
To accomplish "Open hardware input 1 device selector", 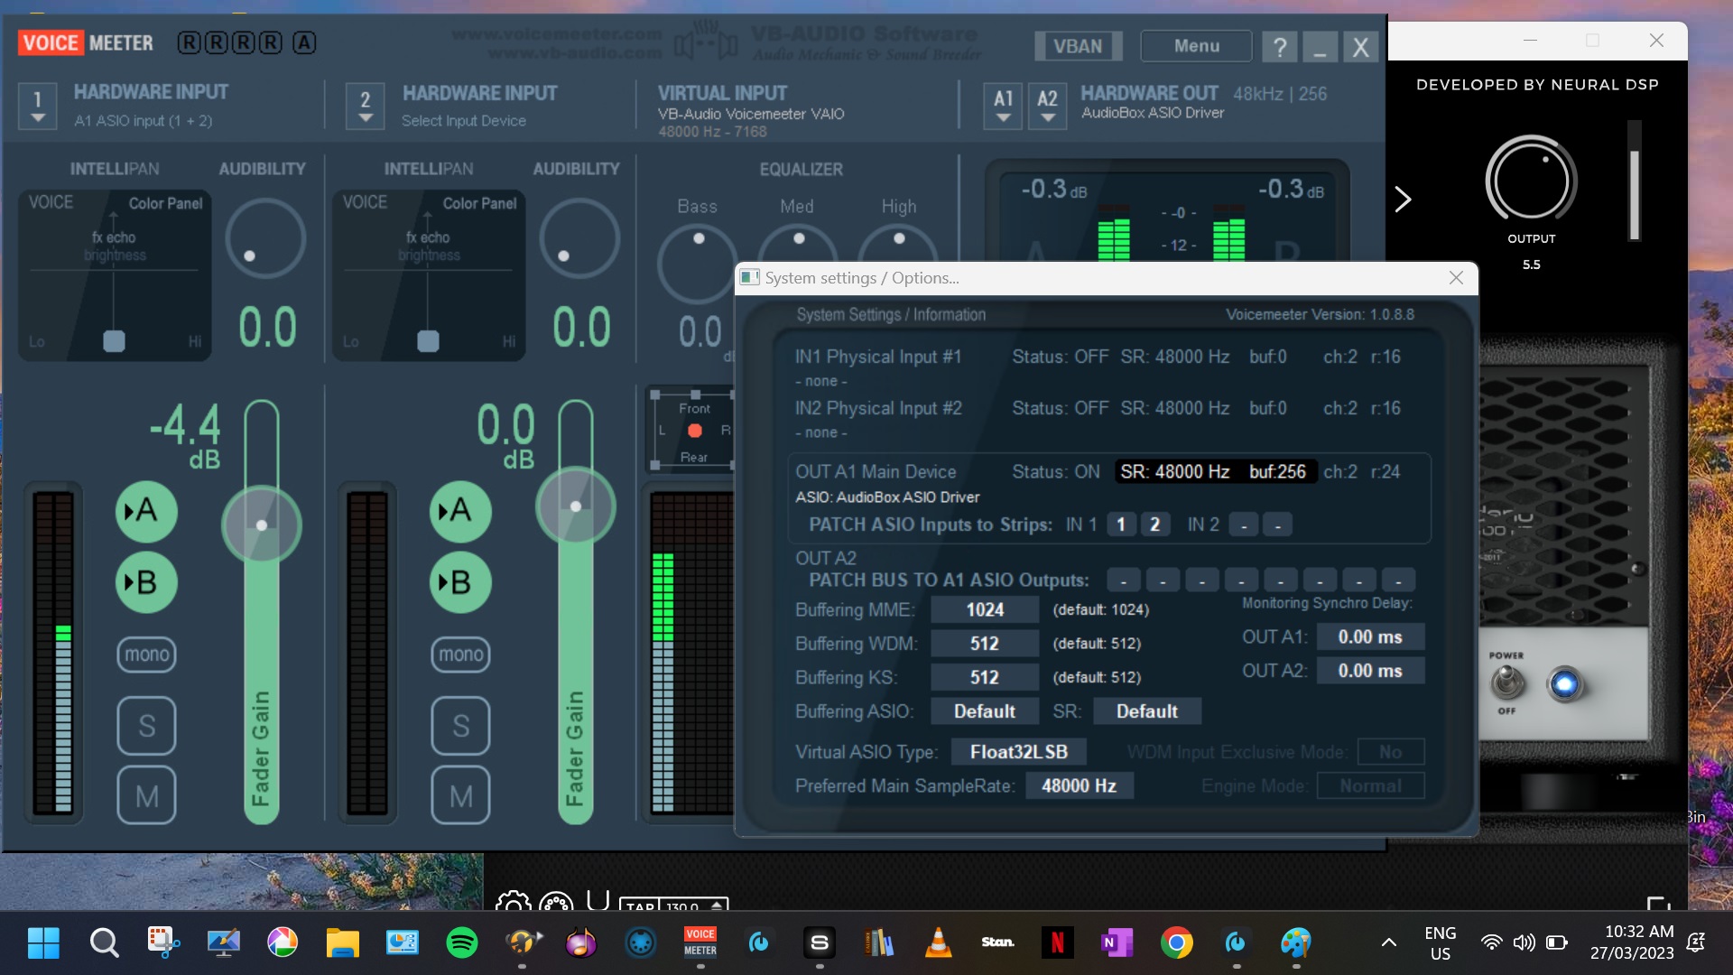I will click(x=38, y=106).
